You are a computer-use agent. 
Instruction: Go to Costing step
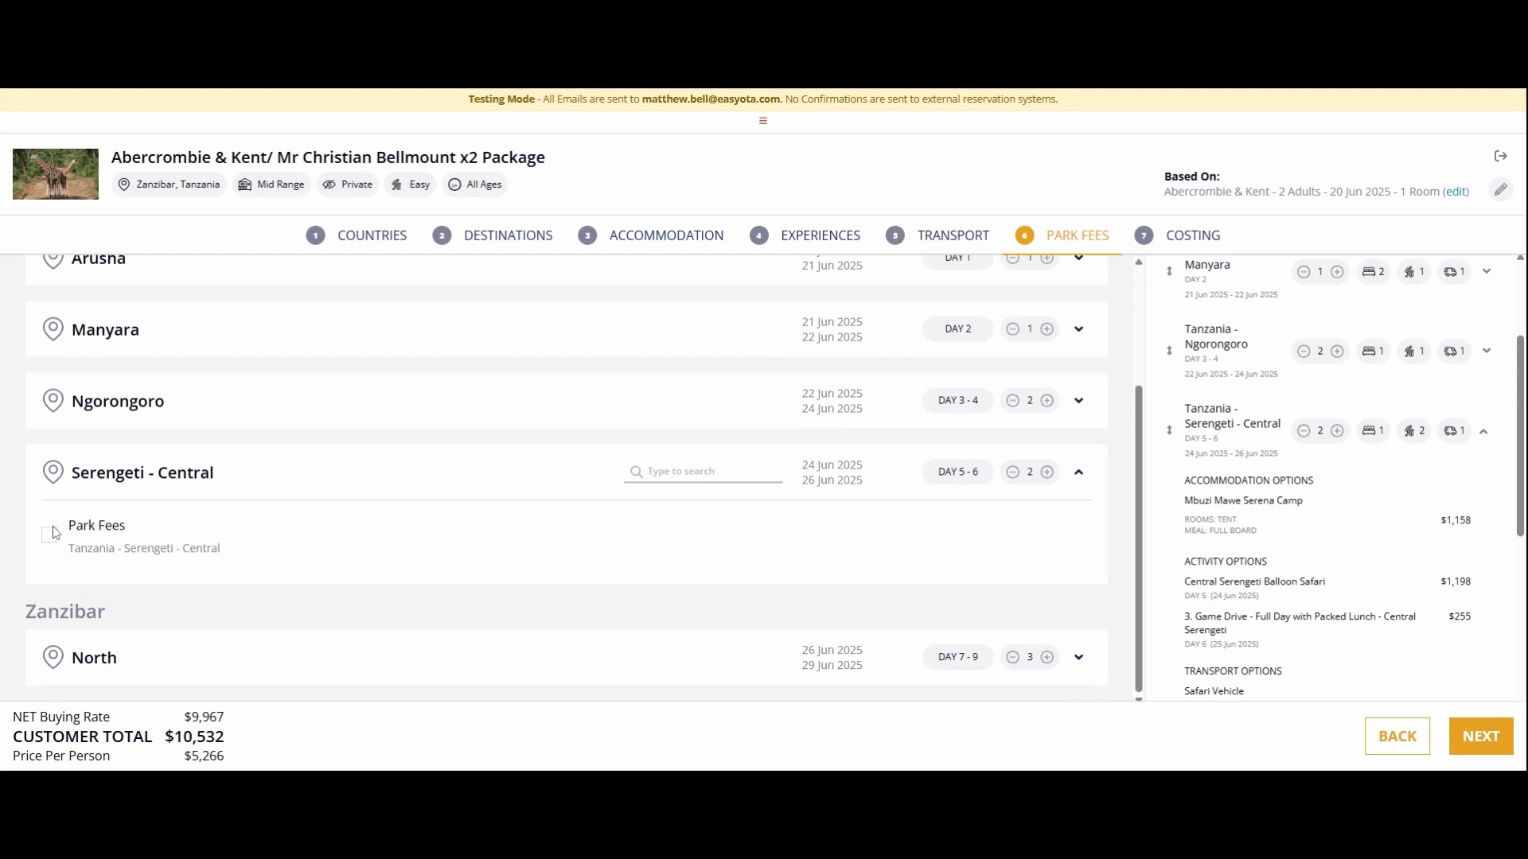click(1178, 235)
